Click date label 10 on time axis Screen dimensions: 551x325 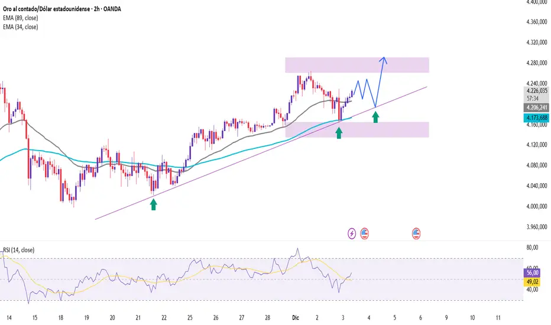(472, 318)
